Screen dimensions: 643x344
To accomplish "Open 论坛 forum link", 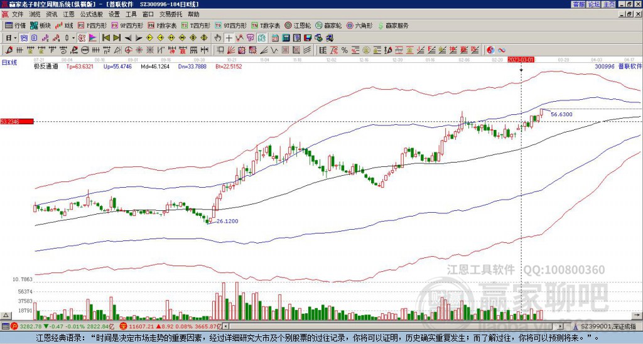I will pos(593,4).
